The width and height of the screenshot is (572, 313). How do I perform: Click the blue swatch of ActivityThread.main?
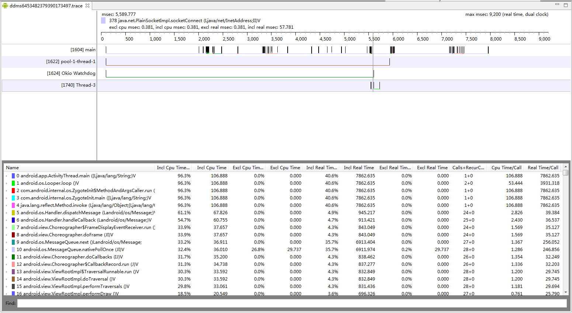[13, 176]
